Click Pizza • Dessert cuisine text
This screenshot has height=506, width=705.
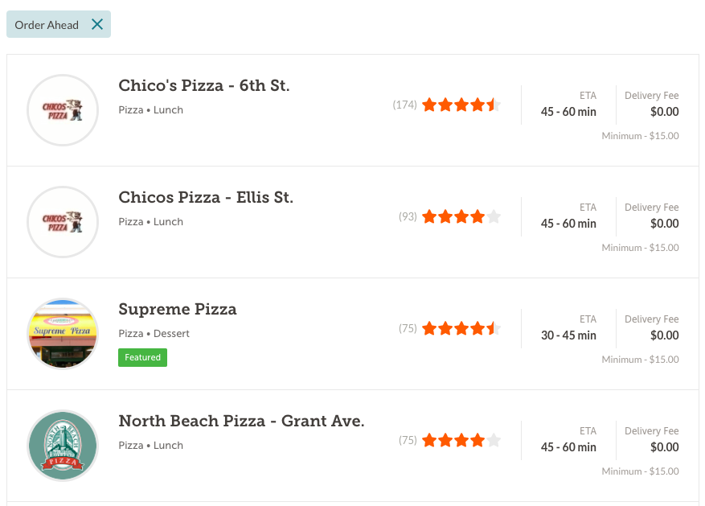point(154,334)
